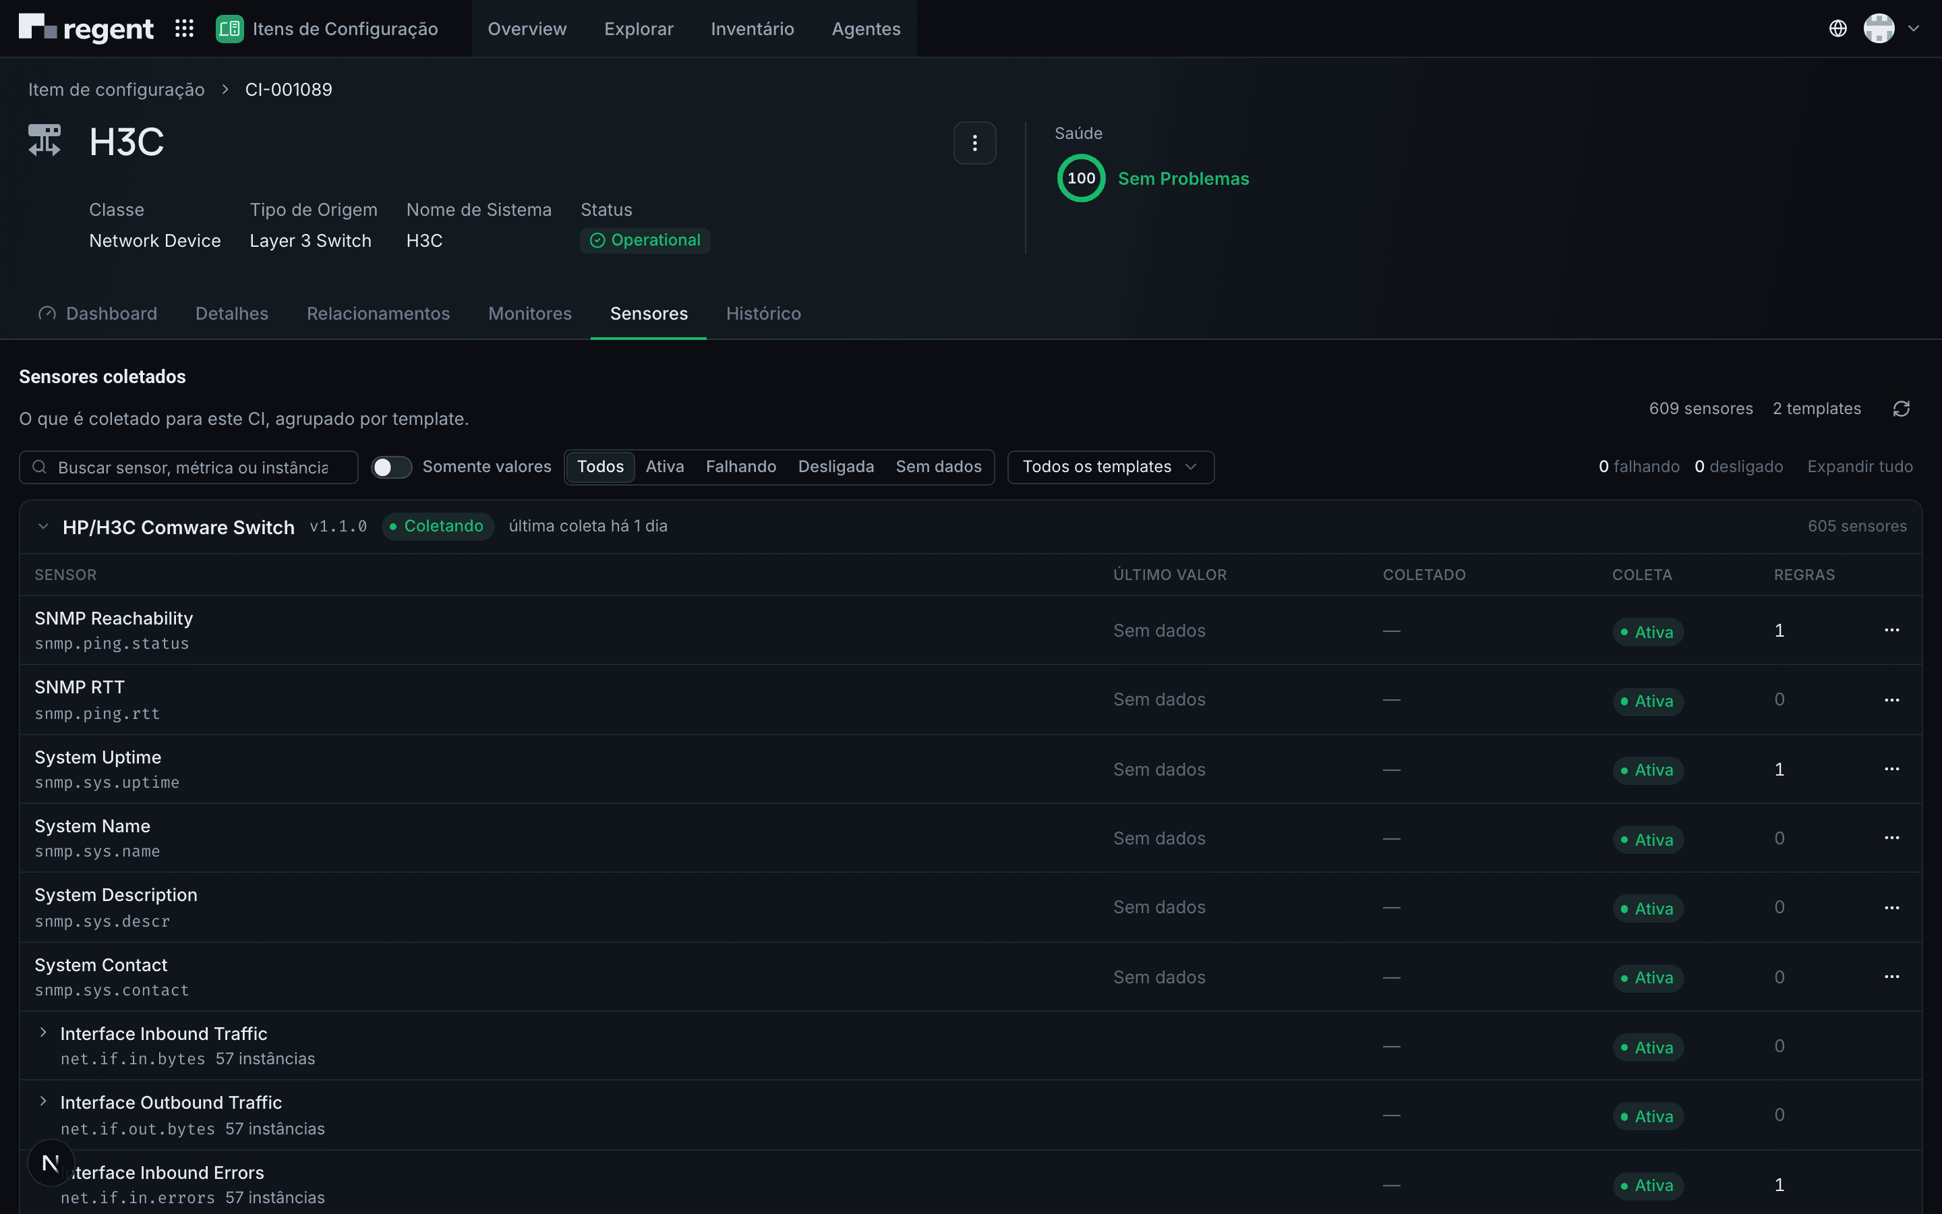The image size is (1942, 1214).
Task: Click the Operational status badge
Action: [x=645, y=241]
